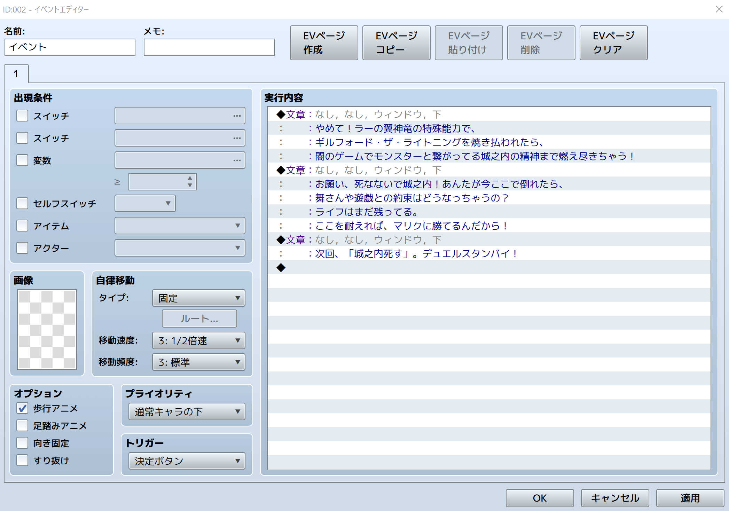Enable the first スイッチ condition checkbox
729x511 pixels.
[x=23, y=116]
